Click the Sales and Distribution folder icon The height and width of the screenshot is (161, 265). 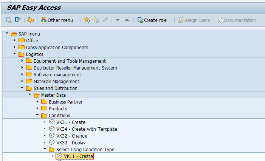(29, 88)
